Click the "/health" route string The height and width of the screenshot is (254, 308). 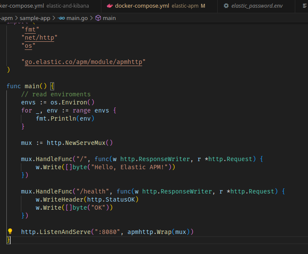[x=95, y=191]
